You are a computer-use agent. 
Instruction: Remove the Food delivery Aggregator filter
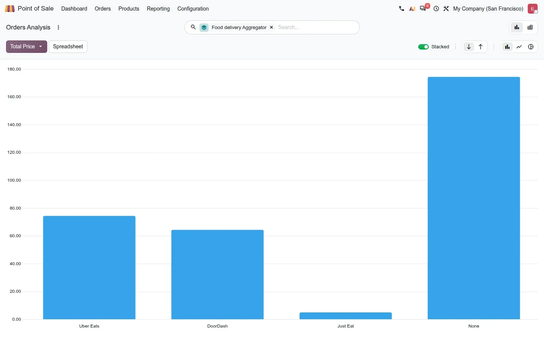(x=271, y=28)
